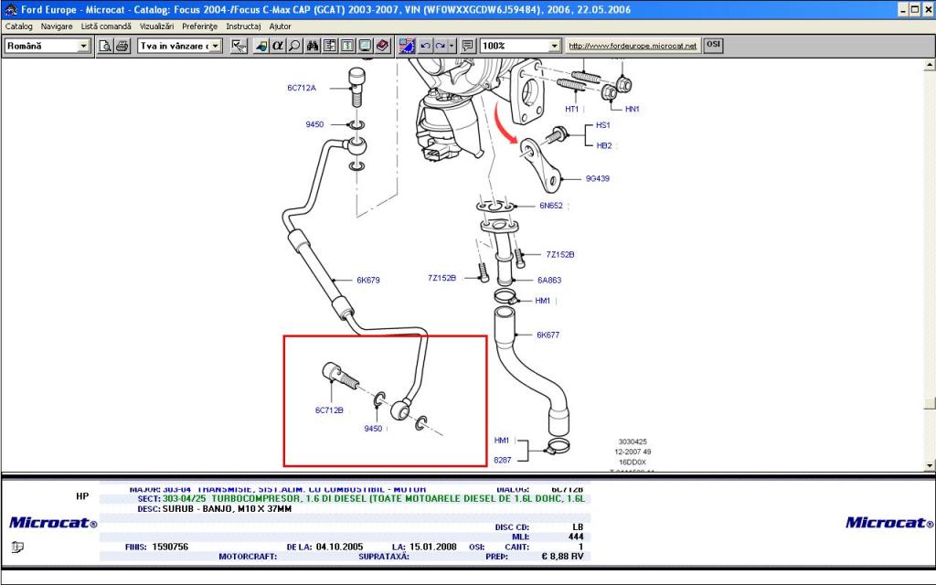The width and height of the screenshot is (936, 585).
Task: Open the Listă comandă menu
Action: [106, 27]
